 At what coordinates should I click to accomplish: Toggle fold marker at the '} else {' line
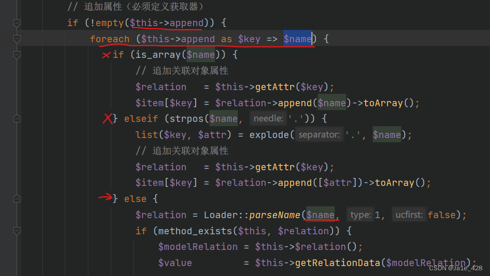click(17, 199)
